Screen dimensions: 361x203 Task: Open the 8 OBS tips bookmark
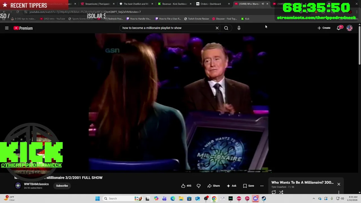(x=23, y=19)
